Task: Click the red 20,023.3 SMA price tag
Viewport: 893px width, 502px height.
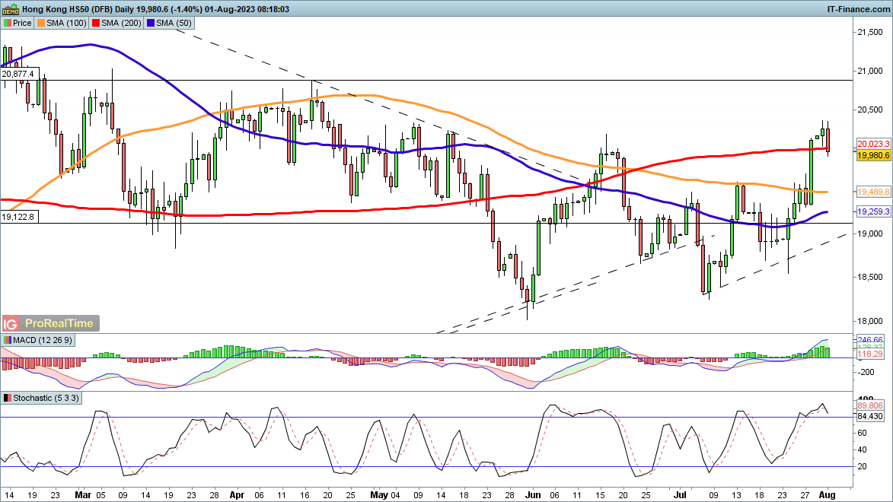Action: tap(873, 145)
